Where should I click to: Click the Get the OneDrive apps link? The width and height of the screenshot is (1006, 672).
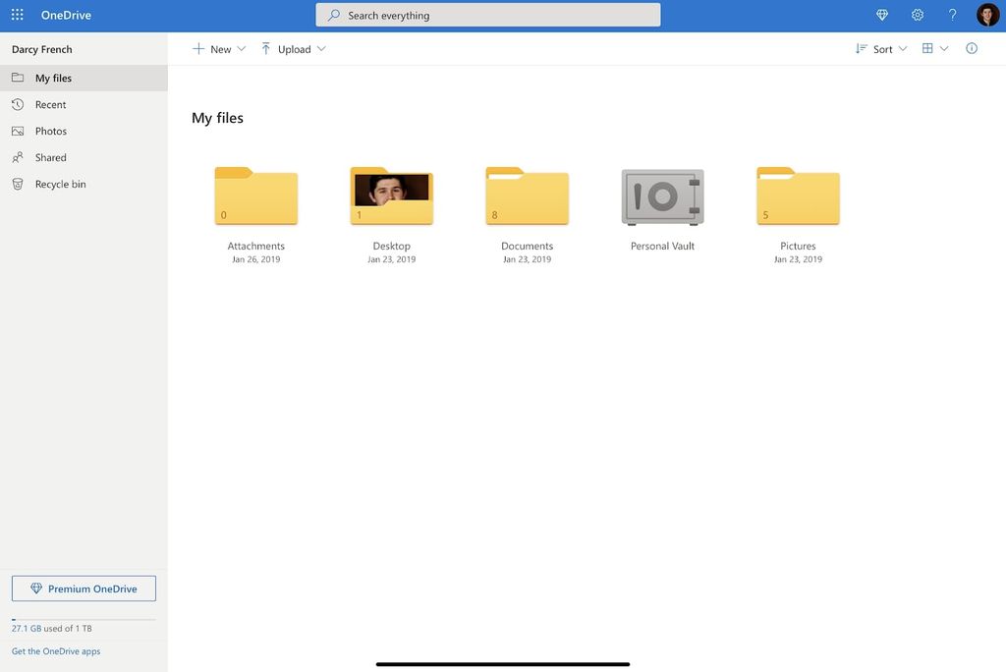pyautogui.click(x=54, y=649)
